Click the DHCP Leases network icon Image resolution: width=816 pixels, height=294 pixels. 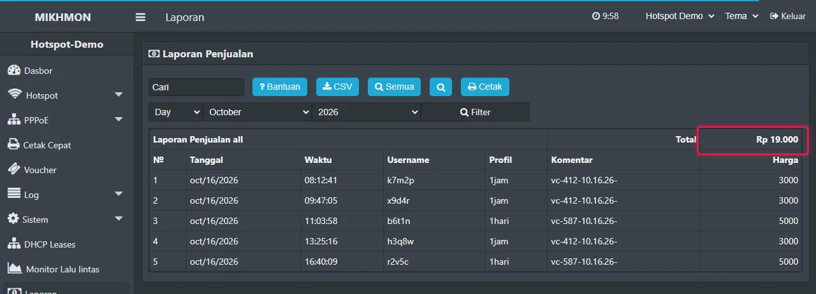(x=14, y=244)
